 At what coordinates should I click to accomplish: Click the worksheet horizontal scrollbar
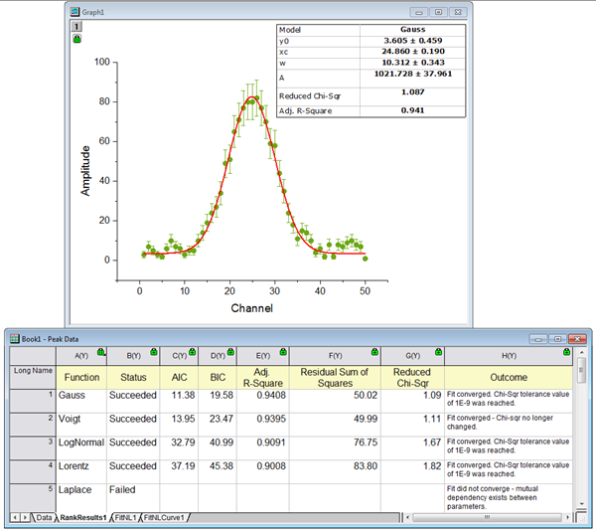click(487, 518)
